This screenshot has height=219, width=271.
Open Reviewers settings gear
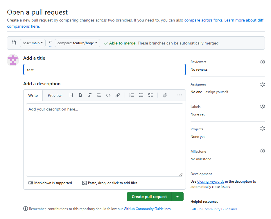click(x=263, y=62)
